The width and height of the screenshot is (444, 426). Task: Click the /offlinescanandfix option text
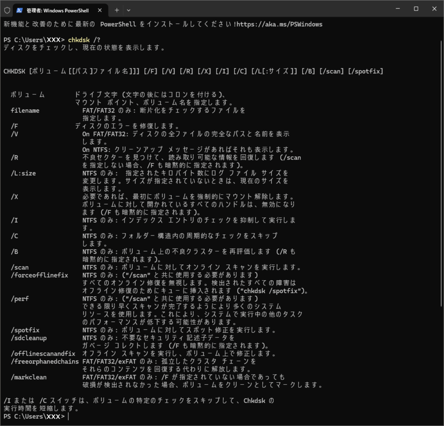(x=43, y=354)
